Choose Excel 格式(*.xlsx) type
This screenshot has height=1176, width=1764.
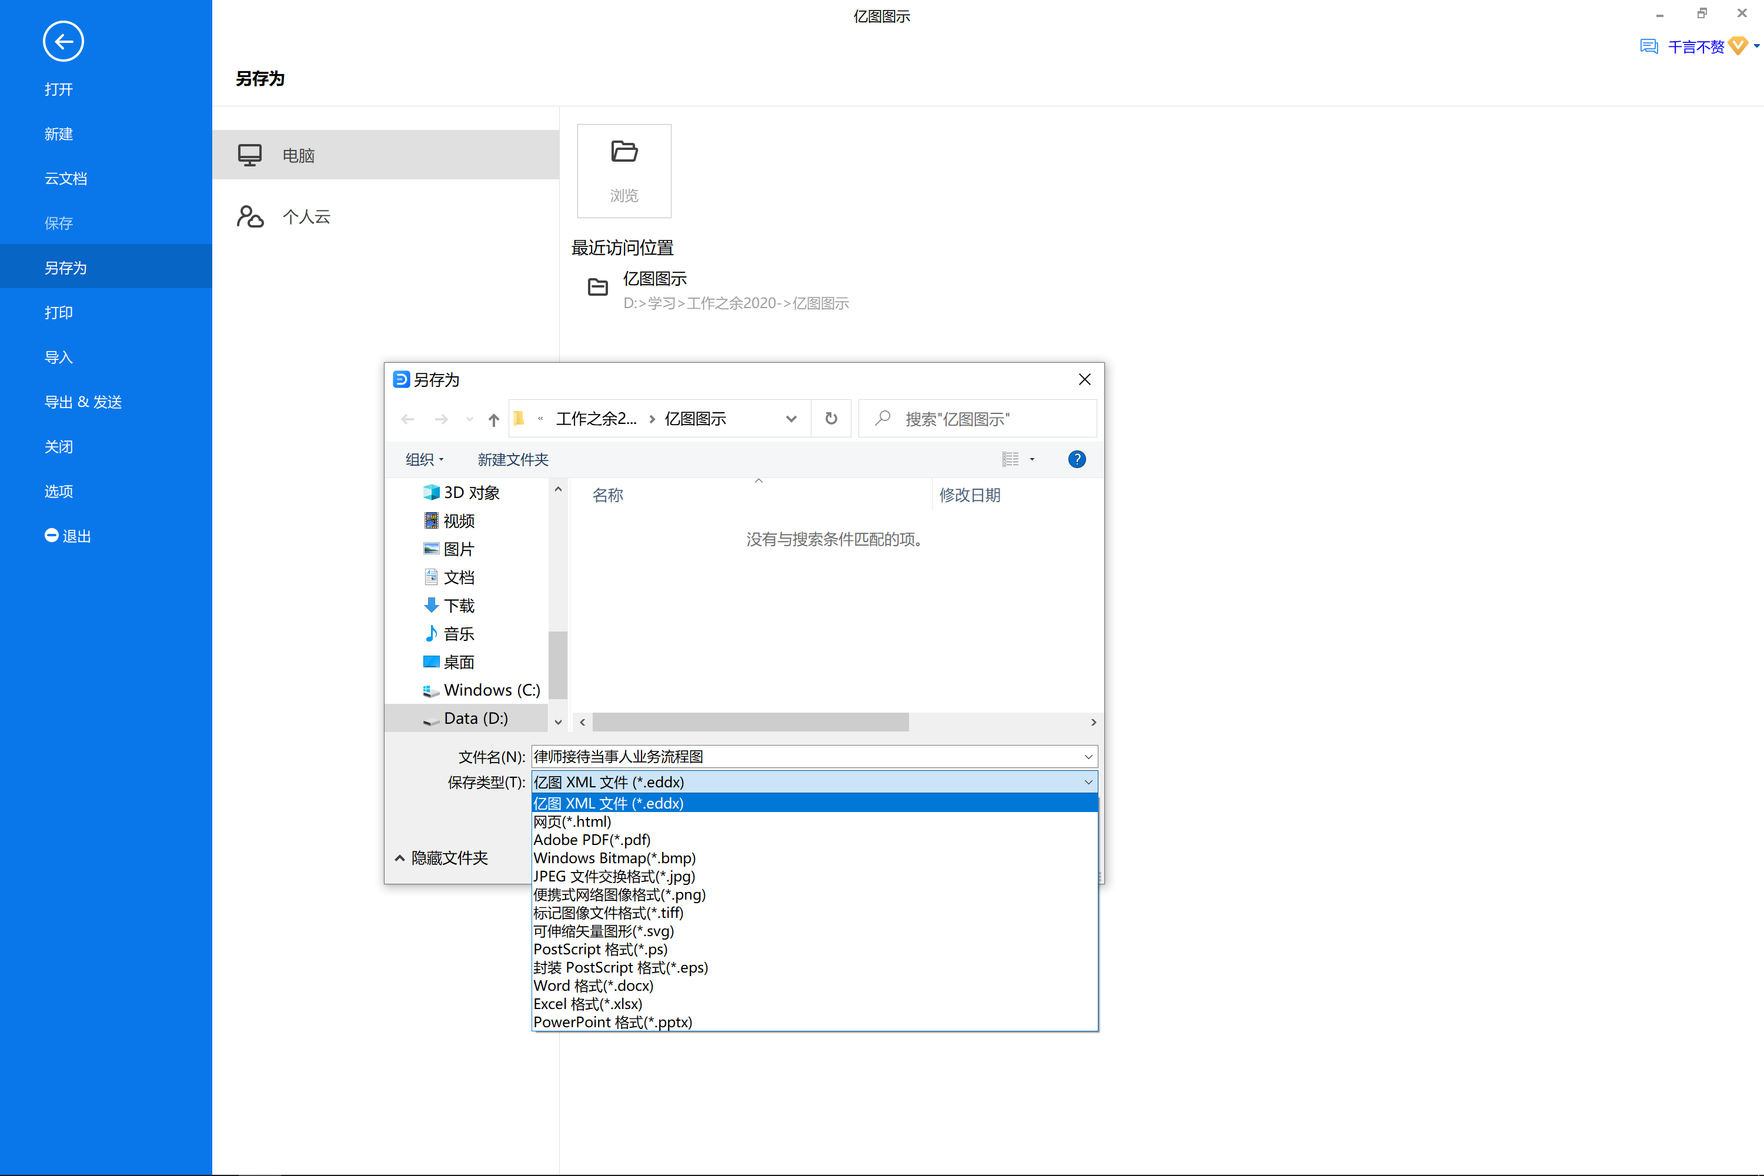(x=814, y=1004)
